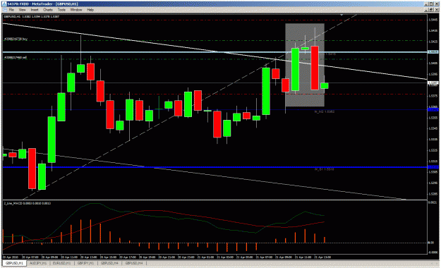
Task: Select the sell order label on chart
Action: coord(16,57)
